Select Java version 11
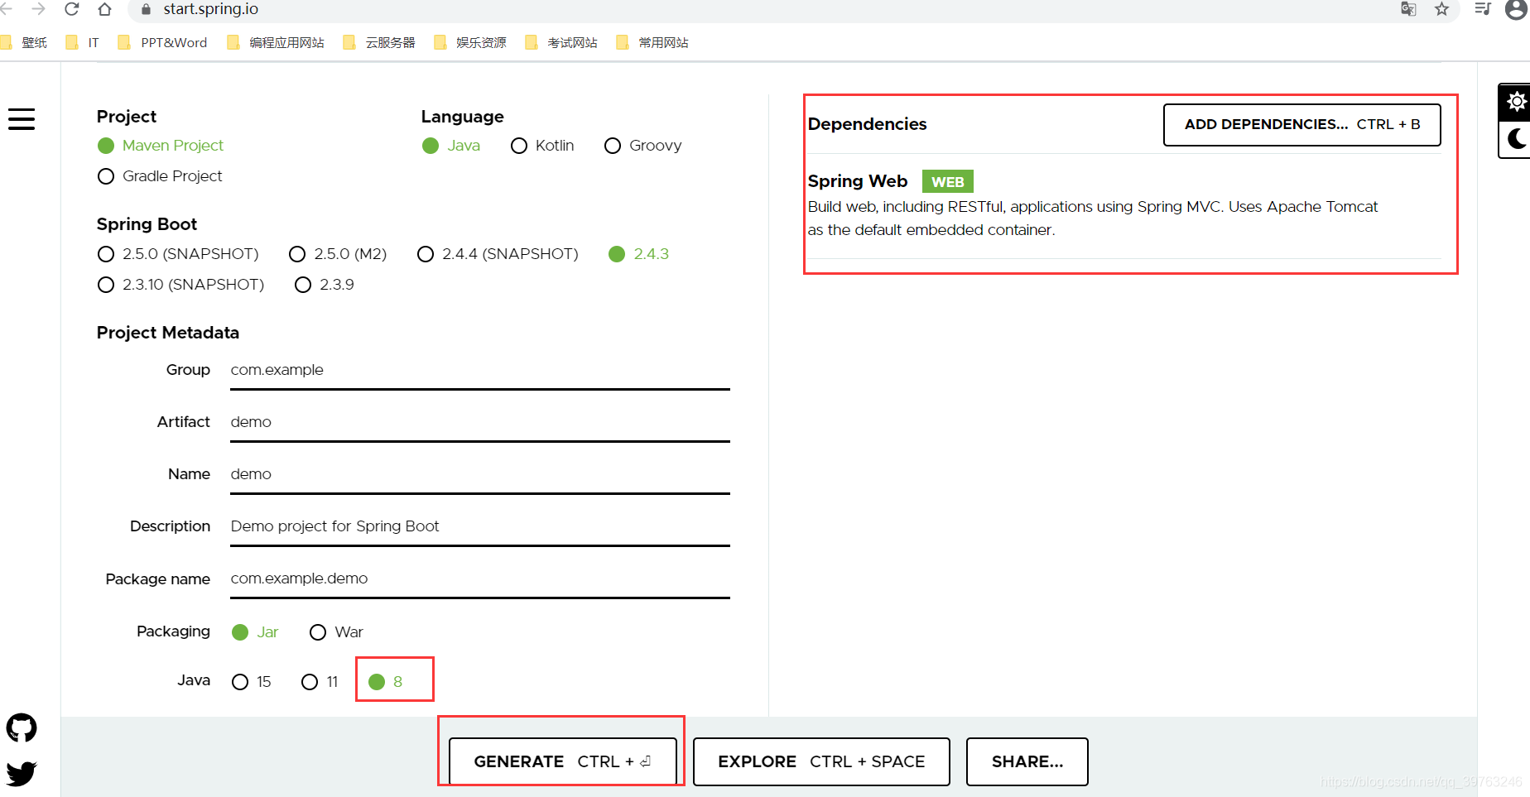 tap(320, 682)
